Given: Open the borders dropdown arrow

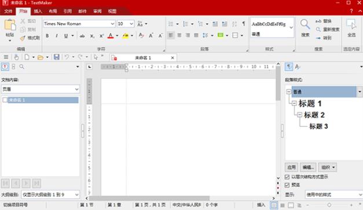Looking at the screenshot, I should (241, 35).
